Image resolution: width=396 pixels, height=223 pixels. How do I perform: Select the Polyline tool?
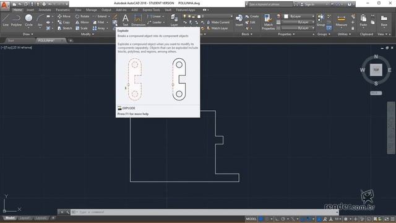click(x=16, y=20)
